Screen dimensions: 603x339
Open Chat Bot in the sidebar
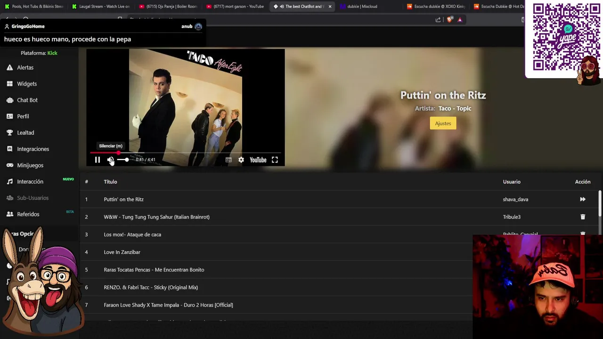27,100
